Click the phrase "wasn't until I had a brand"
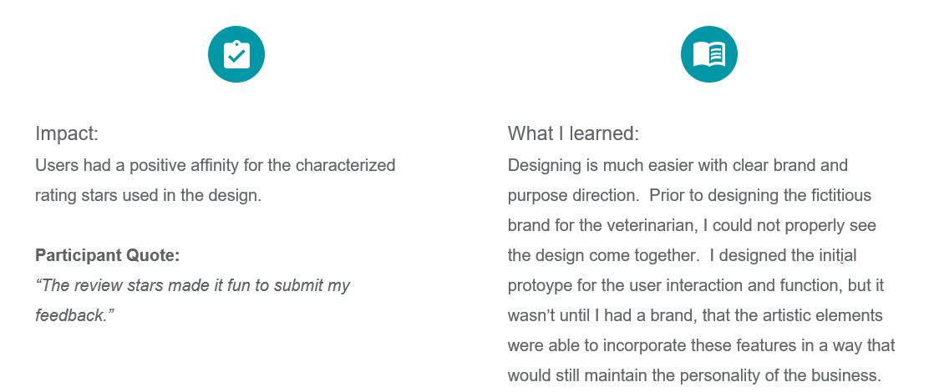The height and width of the screenshot is (392, 929). 600,316
